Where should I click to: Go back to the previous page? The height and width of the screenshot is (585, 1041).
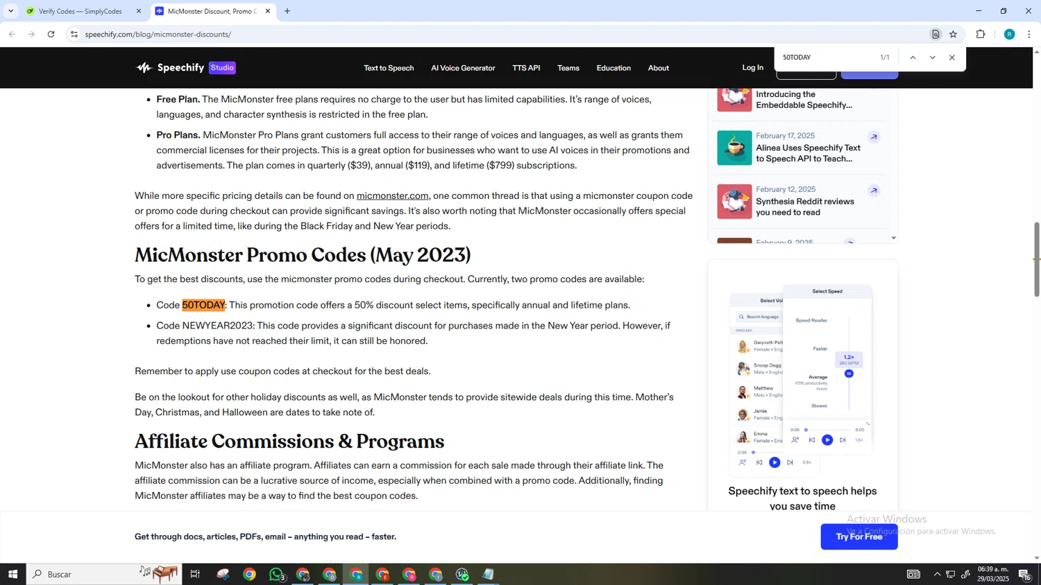point(12,34)
